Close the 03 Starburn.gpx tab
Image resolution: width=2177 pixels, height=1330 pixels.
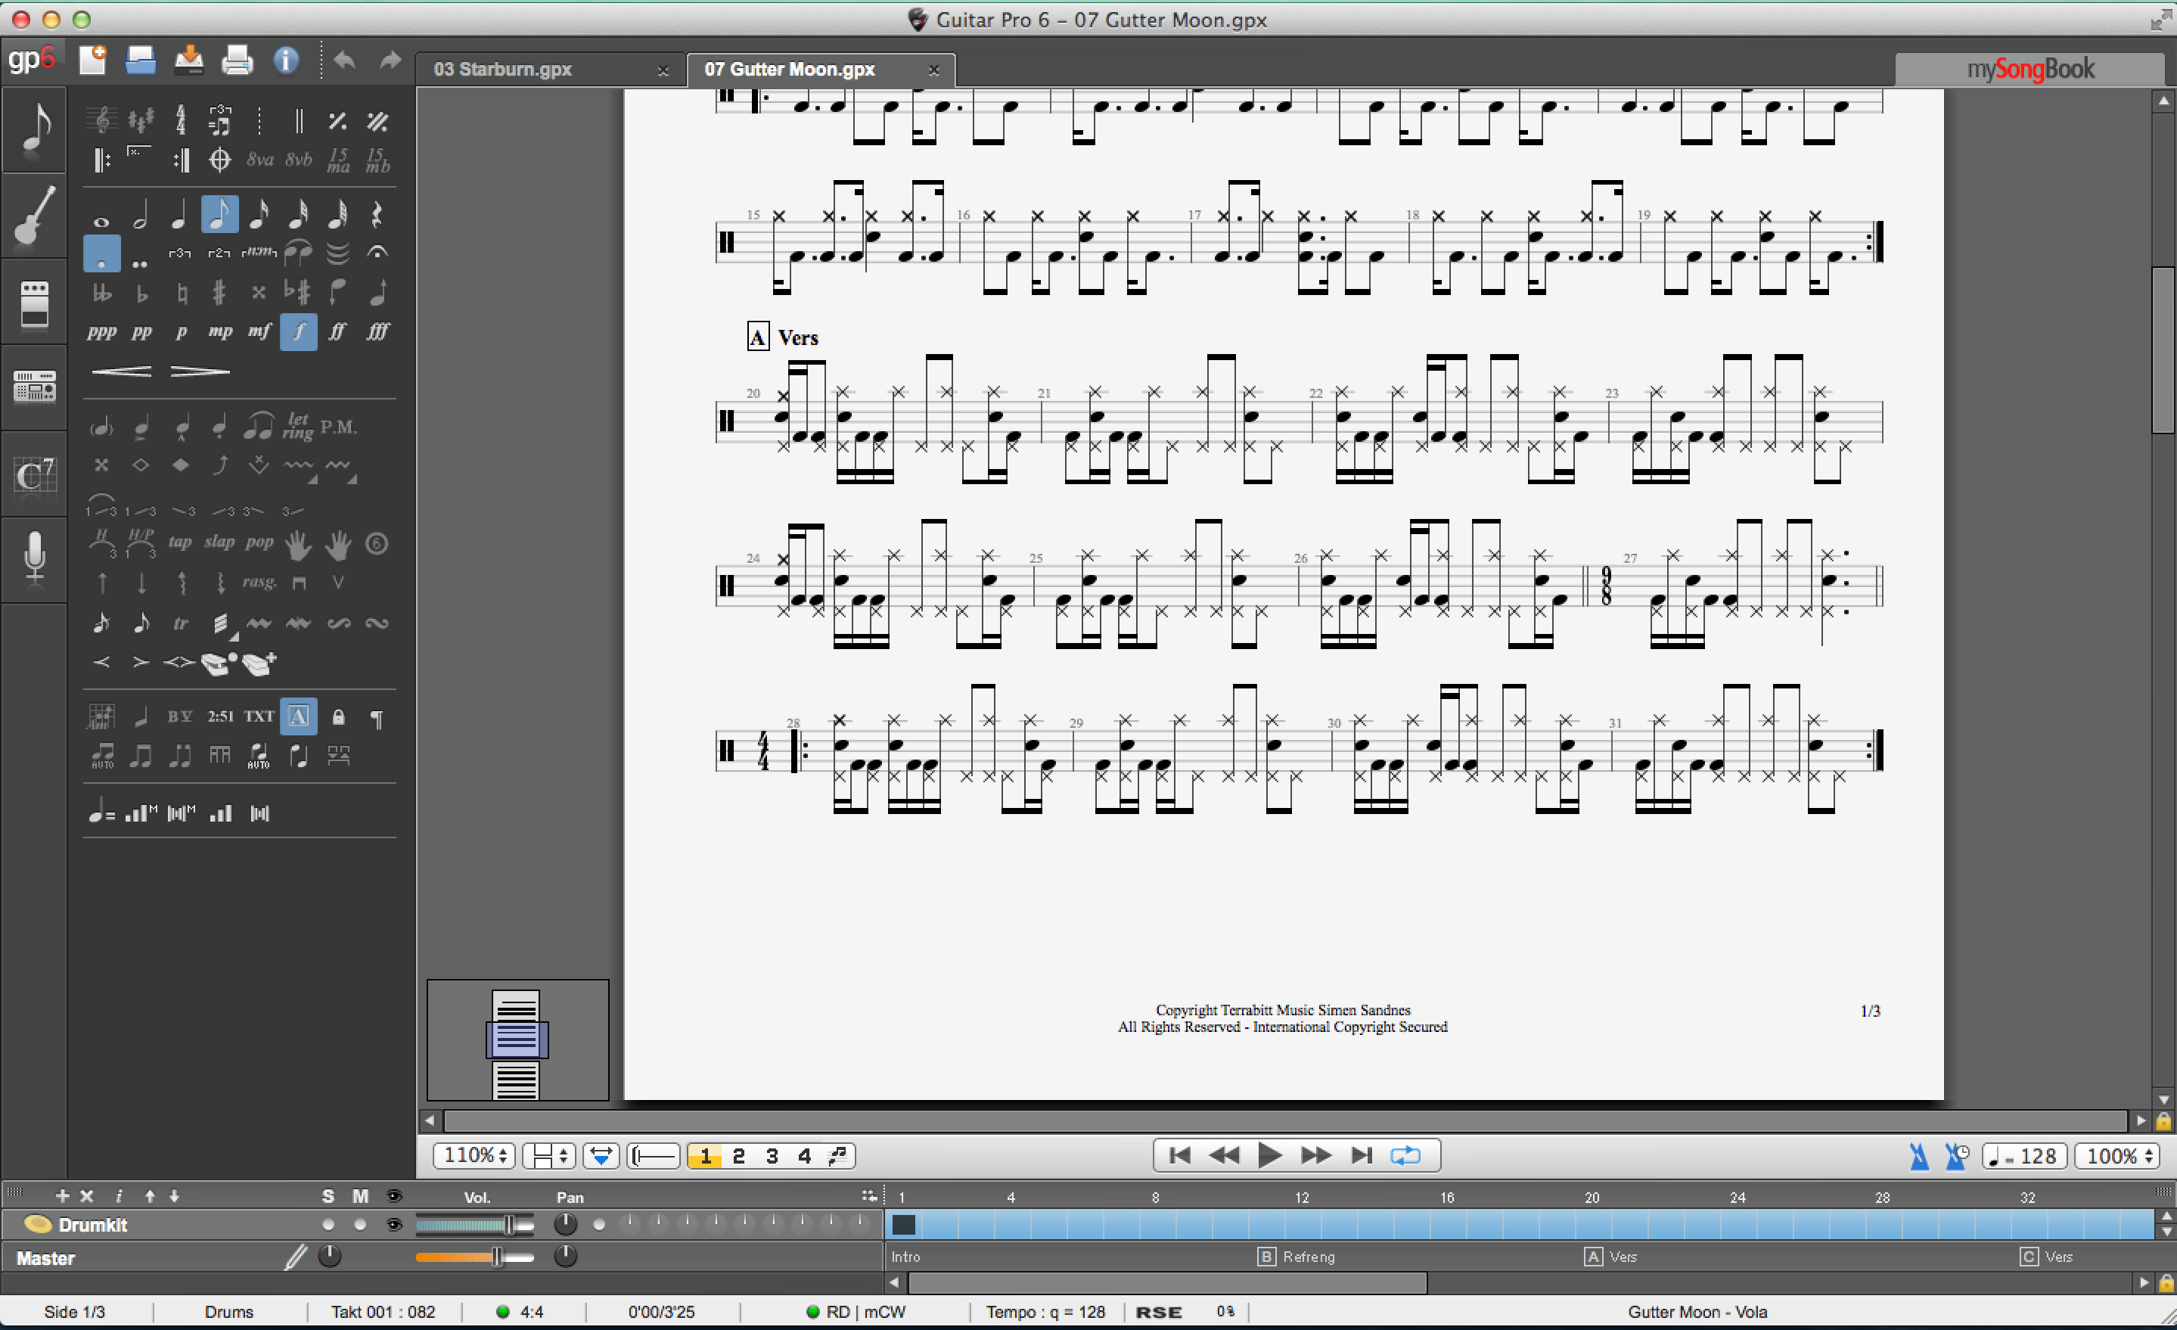click(663, 70)
